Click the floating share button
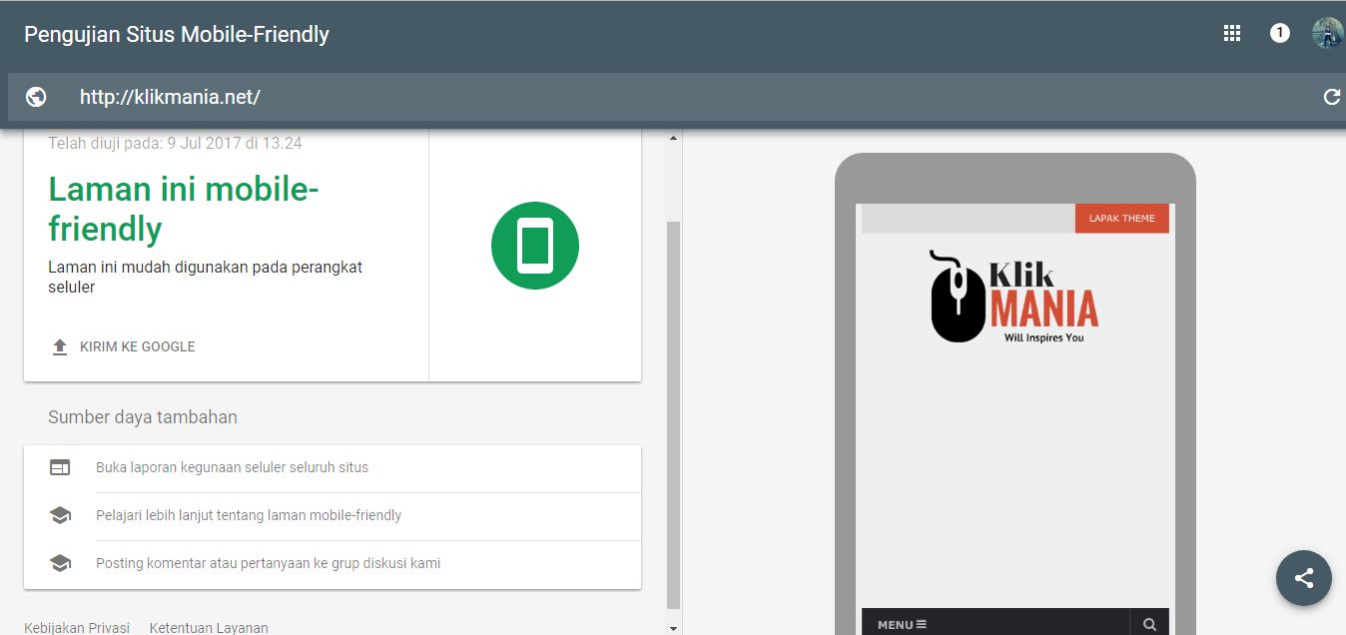The width and height of the screenshot is (1346, 635). tap(1304, 578)
